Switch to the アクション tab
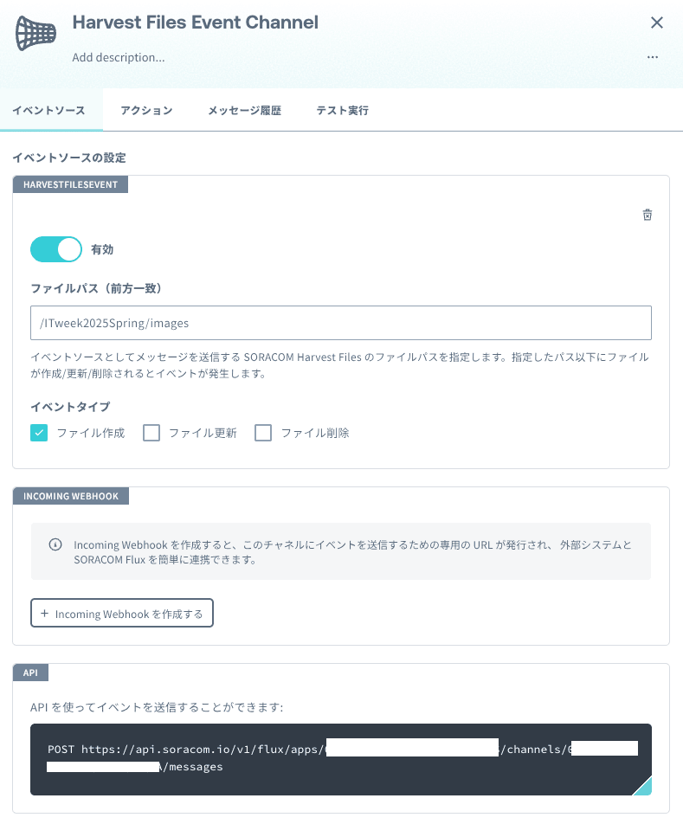 click(x=146, y=111)
